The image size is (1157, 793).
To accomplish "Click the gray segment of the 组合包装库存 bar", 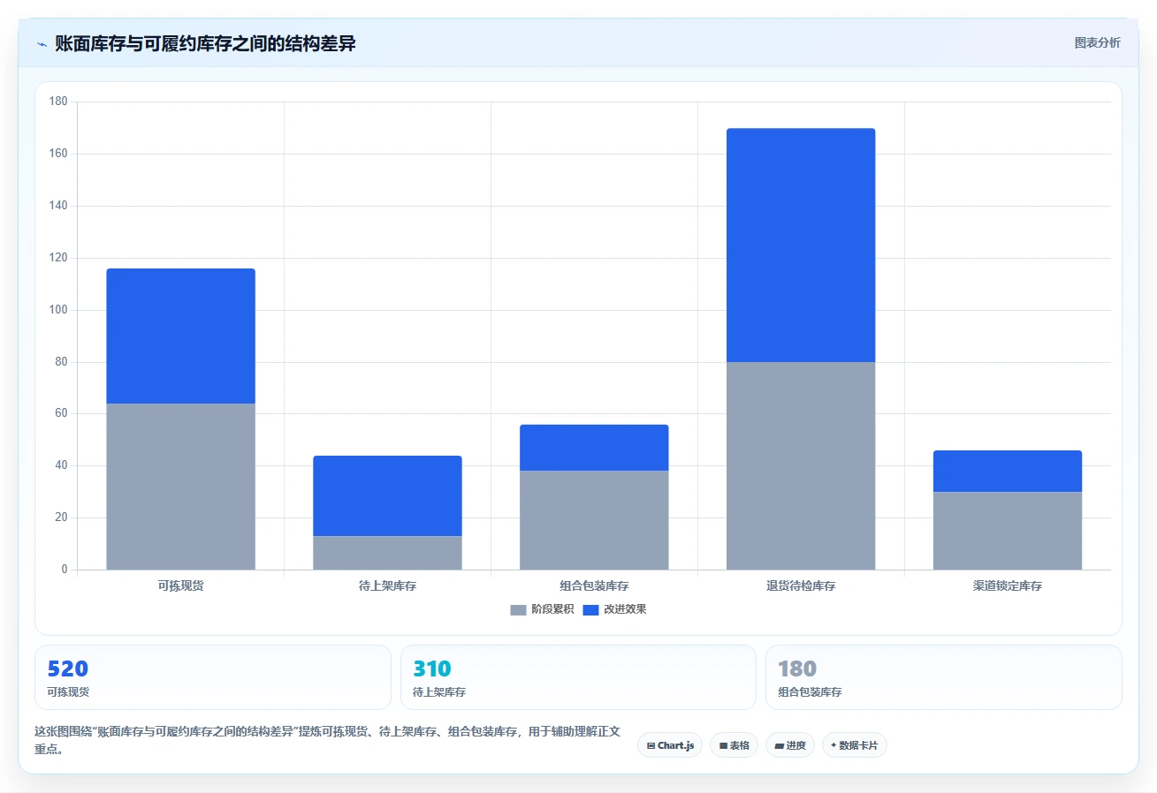I will [x=594, y=520].
